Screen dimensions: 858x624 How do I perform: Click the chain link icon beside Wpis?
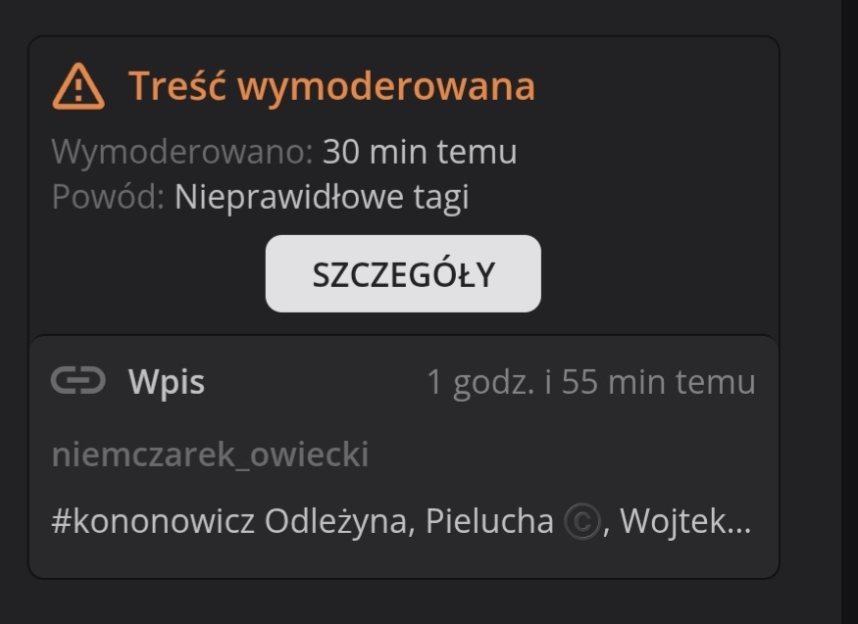[78, 380]
